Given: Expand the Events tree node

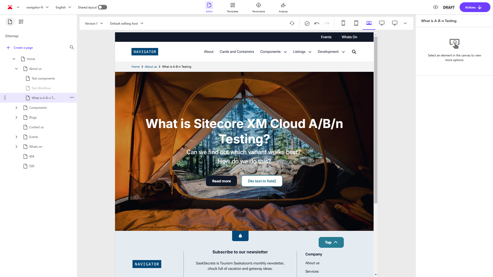Looking at the screenshot, I should pyautogui.click(x=16, y=137).
